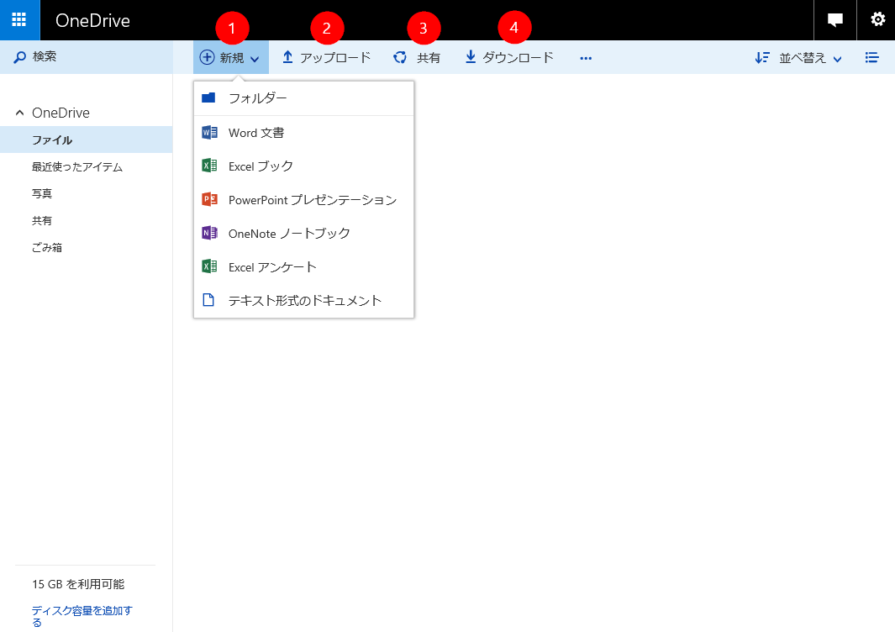Click the download arrow icon
This screenshot has width=895, height=632.
471,56
